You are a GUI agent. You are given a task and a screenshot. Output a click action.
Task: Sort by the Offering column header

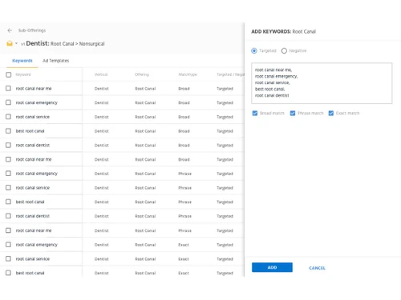pyautogui.click(x=142, y=74)
